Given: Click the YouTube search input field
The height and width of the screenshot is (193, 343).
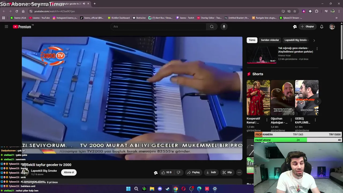Looking at the screenshot, I should pos(158,27).
